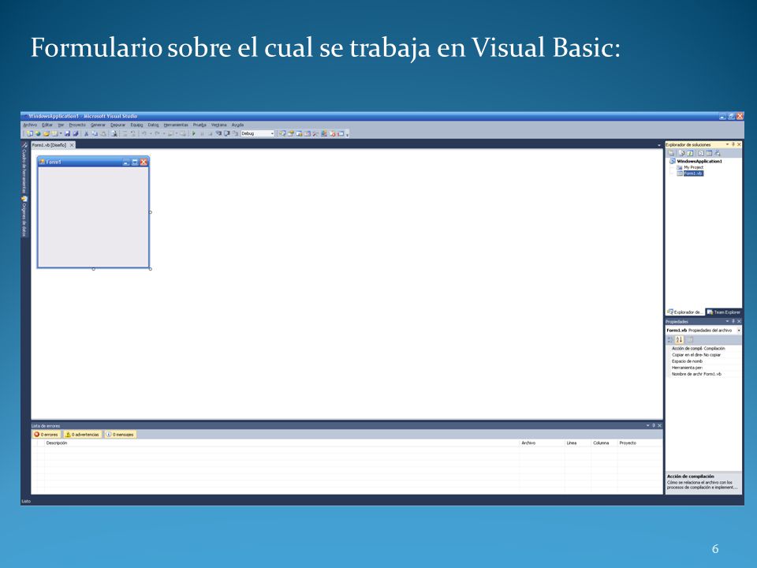757x568 pixels.
Task: Open the Ver menu
Action: click(61, 125)
